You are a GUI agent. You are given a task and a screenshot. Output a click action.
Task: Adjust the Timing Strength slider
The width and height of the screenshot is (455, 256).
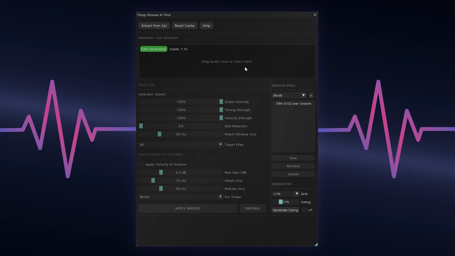pyautogui.click(x=181, y=110)
